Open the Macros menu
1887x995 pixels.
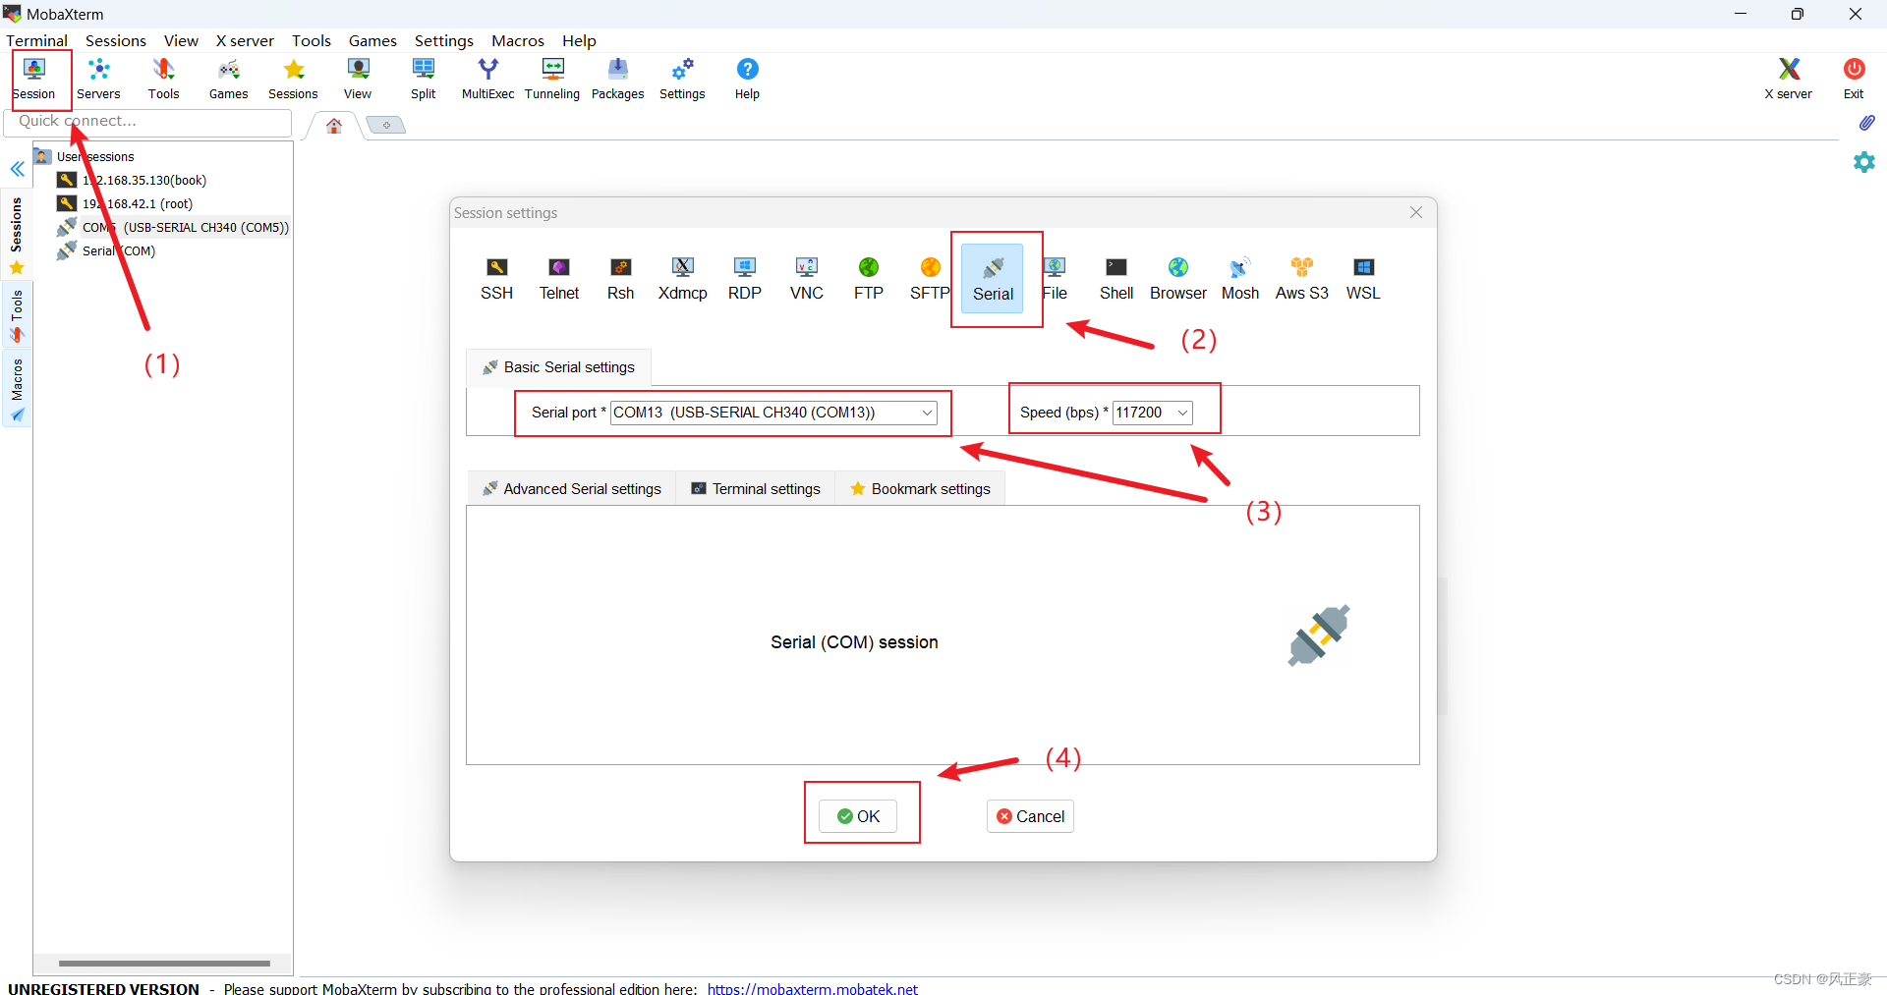[518, 40]
